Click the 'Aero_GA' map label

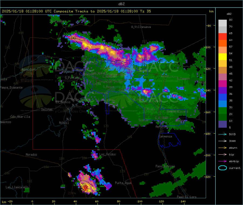[x=161, y=127]
